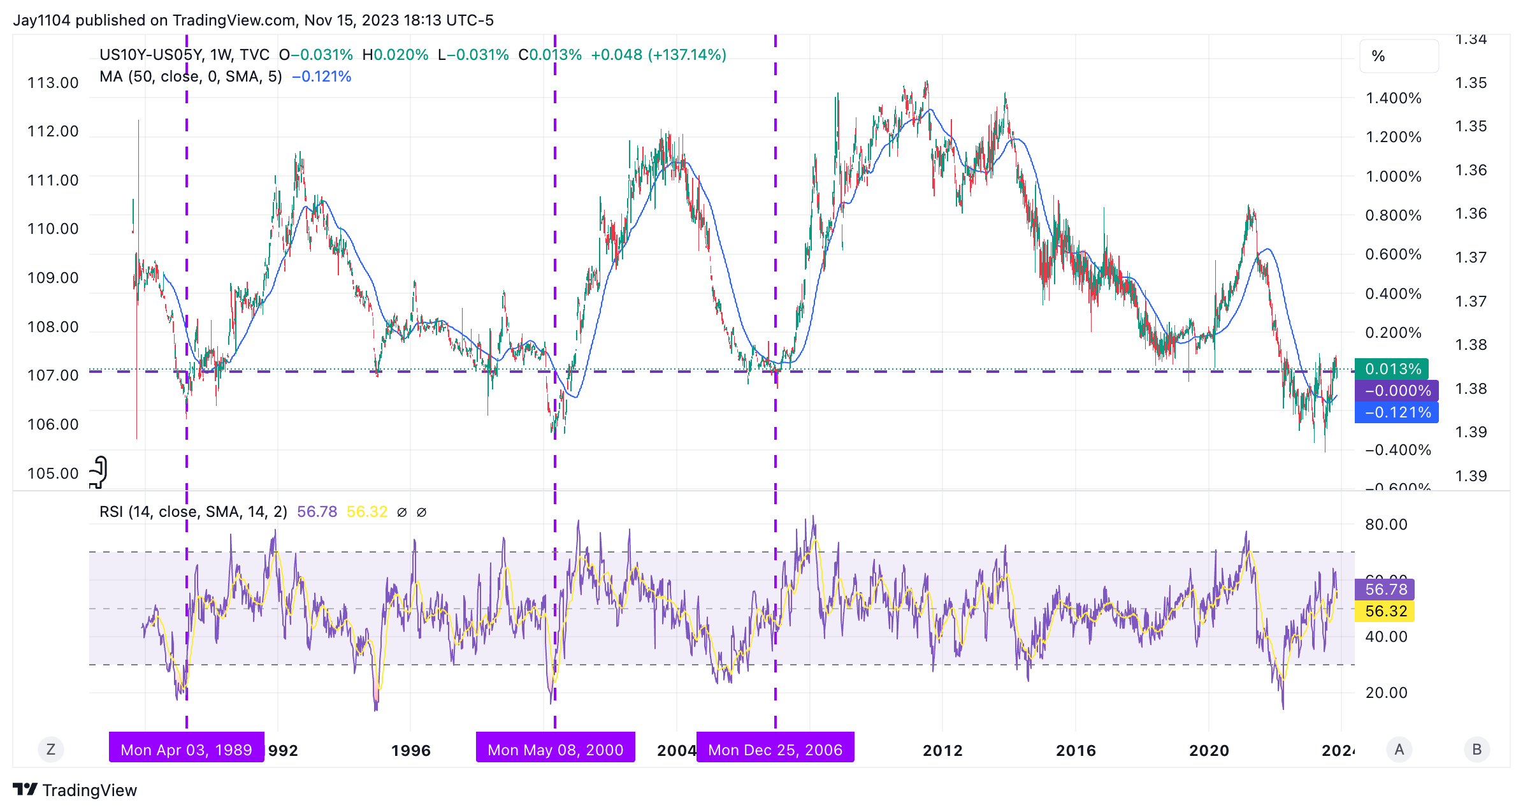Click the purple 56.78 RSI label
Screen dimensions: 1523x812
(1385, 590)
